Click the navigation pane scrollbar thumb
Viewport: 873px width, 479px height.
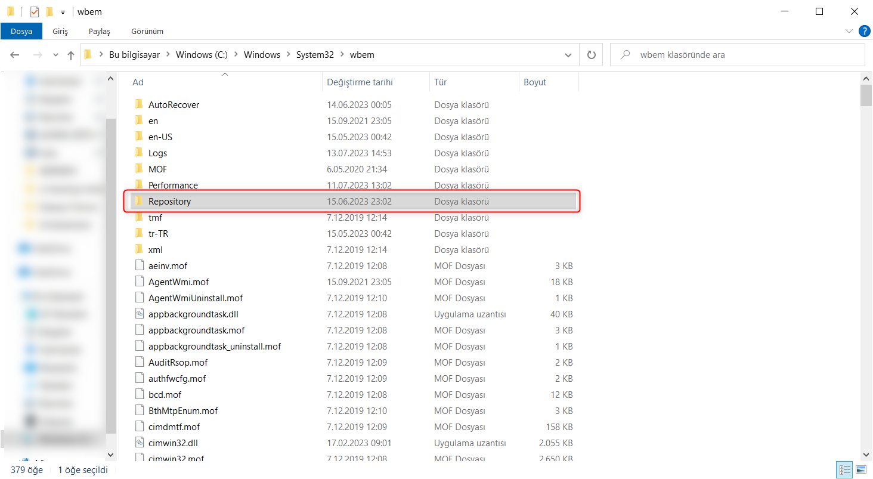coord(112,275)
